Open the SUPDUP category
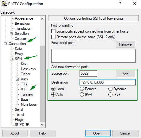Viewport: 141px width, 138px height. click(22, 125)
